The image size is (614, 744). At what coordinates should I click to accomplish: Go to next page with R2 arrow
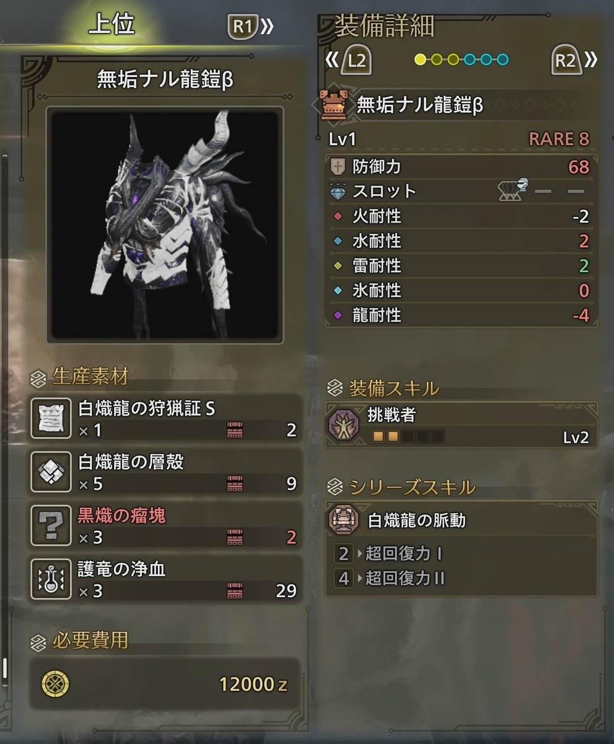click(x=574, y=60)
